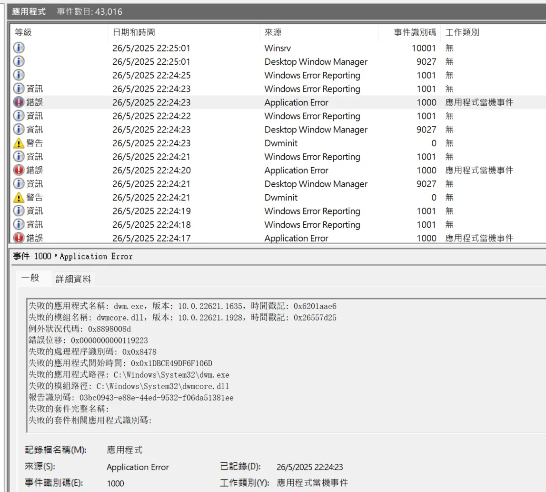Click the info icon for Desktop Window Manager 22:25:01

(19, 61)
